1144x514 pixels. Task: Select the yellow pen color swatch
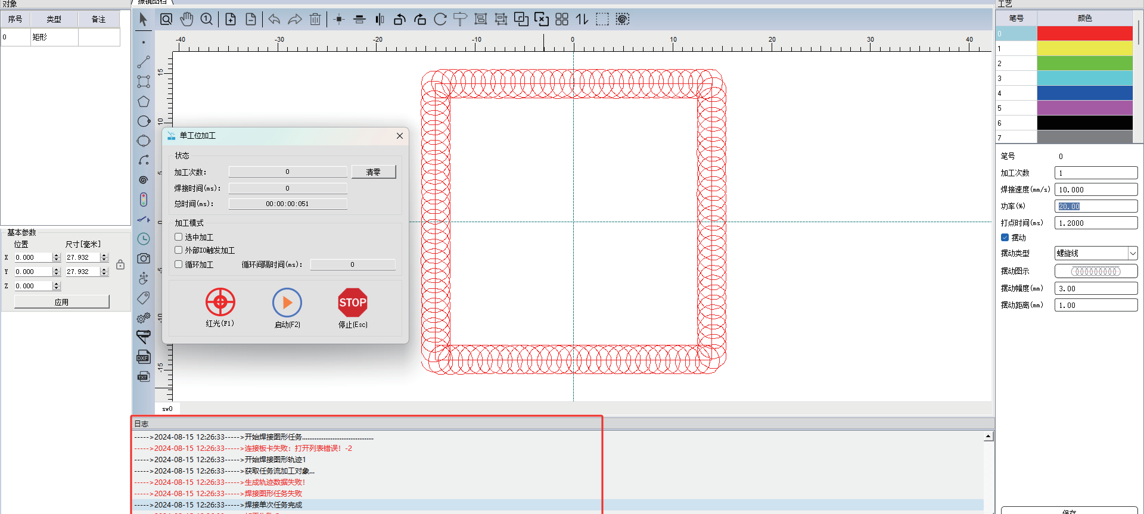[x=1084, y=48]
